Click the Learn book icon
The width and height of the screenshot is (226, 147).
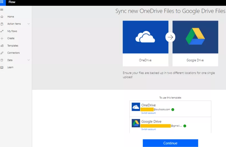(x=2, y=67)
